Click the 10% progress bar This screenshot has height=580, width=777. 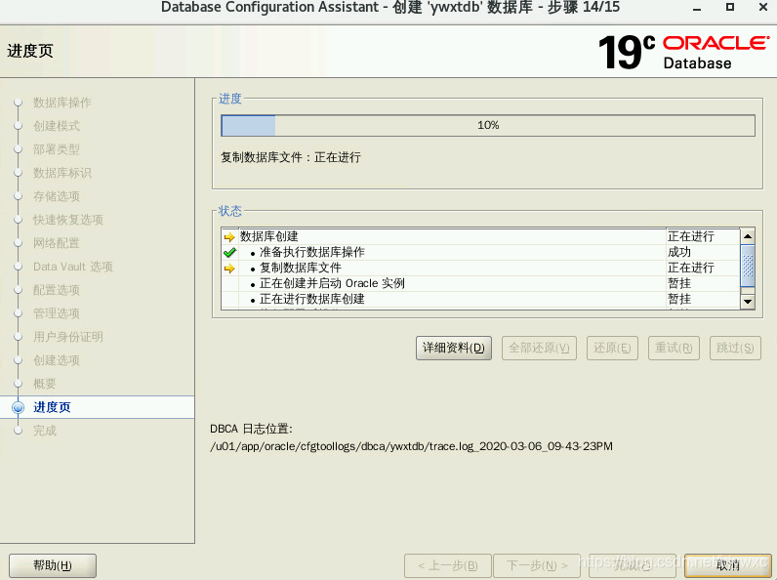pyautogui.click(x=488, y=125)
